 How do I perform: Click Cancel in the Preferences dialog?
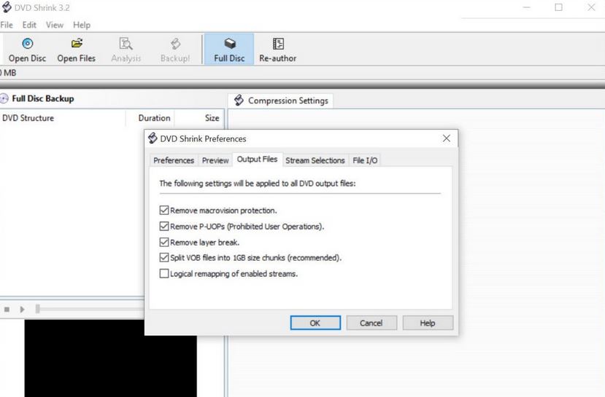[x=371, y=323]
